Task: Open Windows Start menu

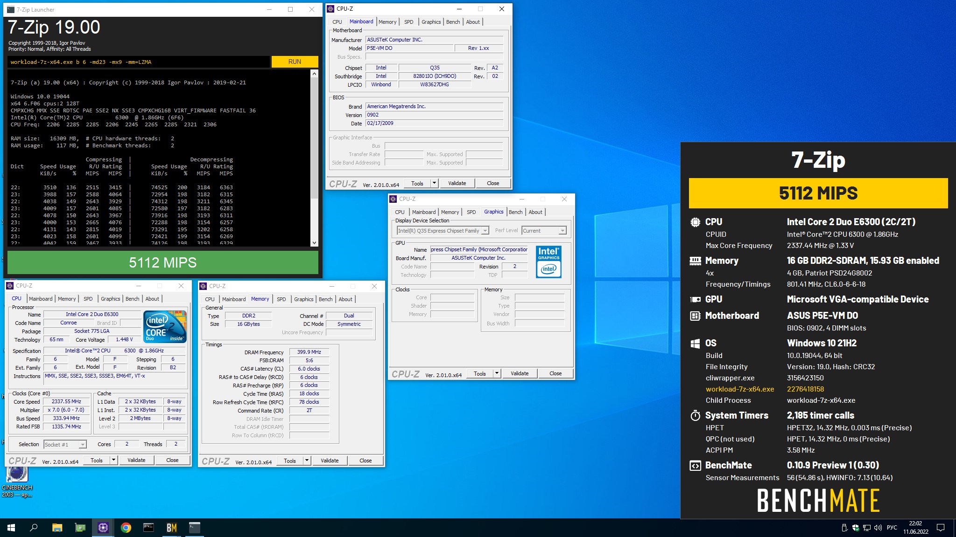Action: point(11,528)
